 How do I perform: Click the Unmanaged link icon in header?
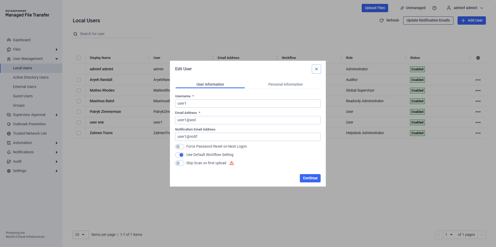[402, 8]
